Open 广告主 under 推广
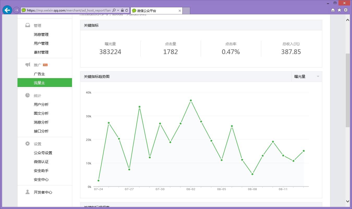This screenshot has width=352, height=209. (39, 74)
